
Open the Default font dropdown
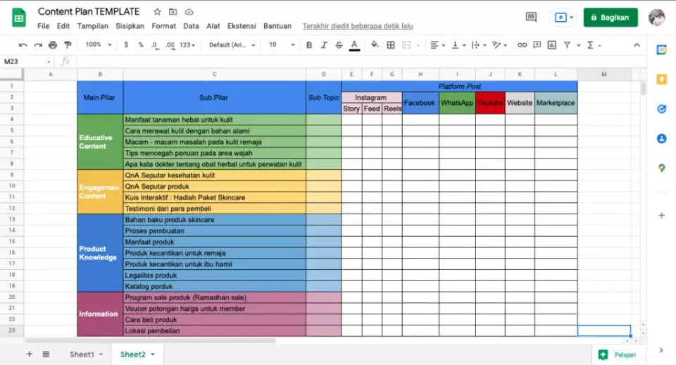point(232,45)
